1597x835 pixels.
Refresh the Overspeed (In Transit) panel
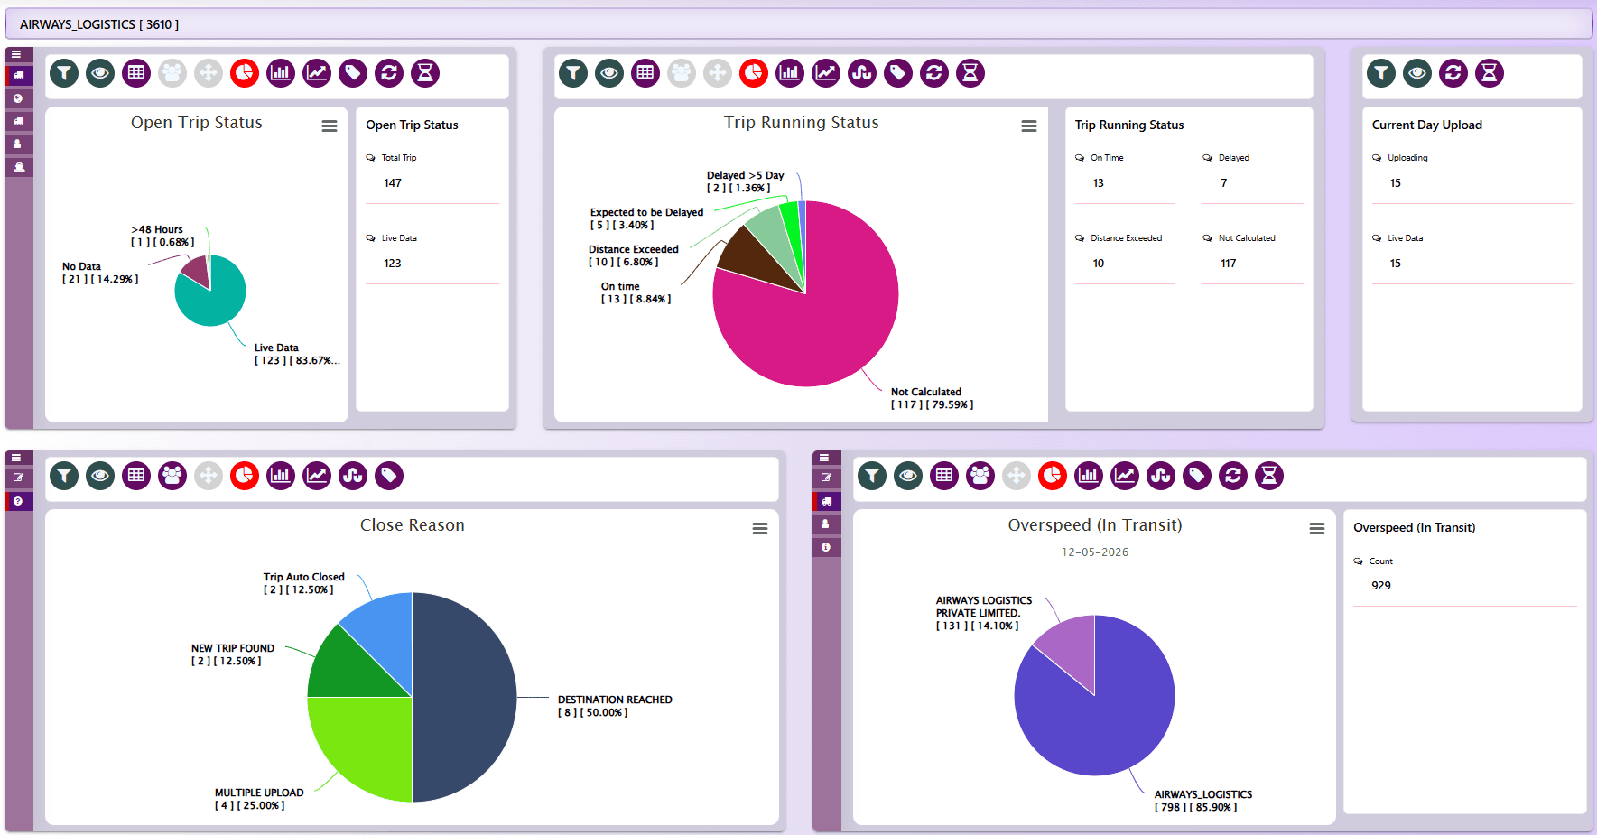tap(1233, 476)
